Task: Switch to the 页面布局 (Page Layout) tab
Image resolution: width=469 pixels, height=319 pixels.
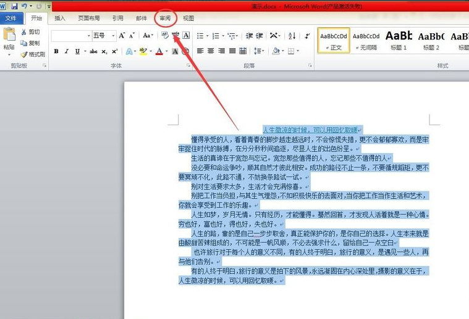Action: tap(89, 19)
